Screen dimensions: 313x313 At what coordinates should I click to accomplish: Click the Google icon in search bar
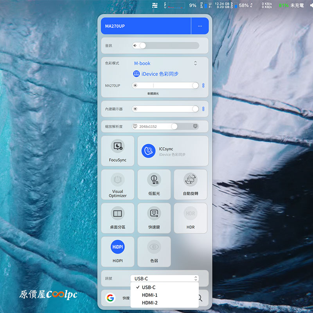click(x=110, y=298)
